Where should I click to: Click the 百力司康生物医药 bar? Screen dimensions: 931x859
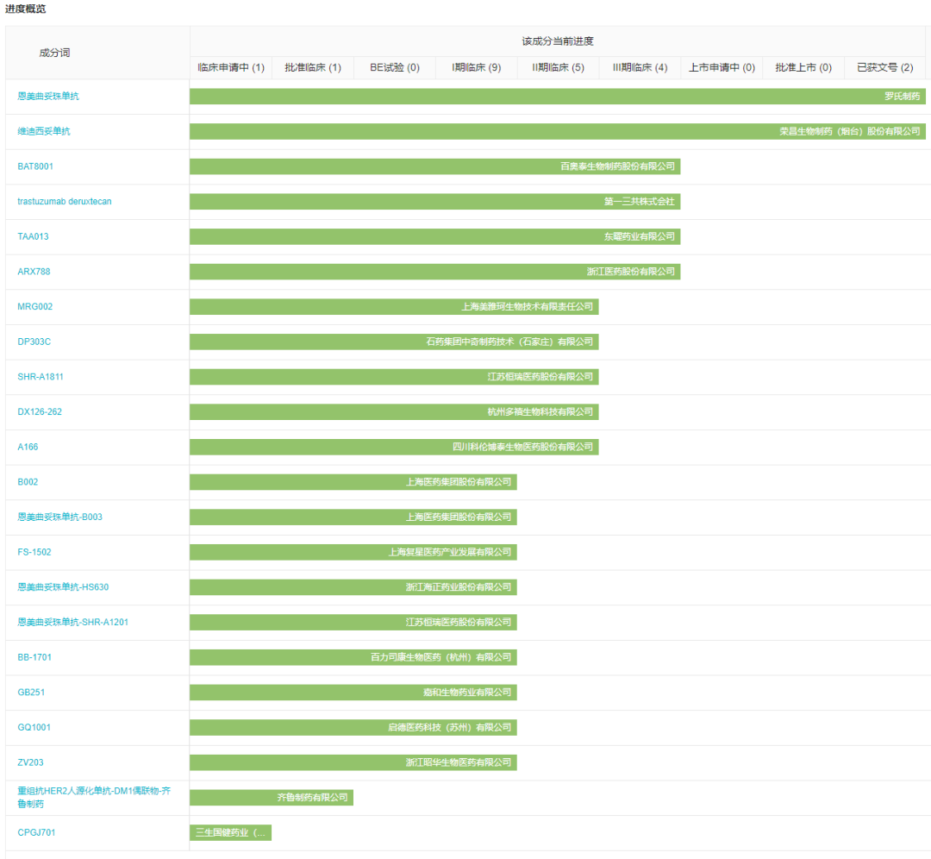click(353, 657)
